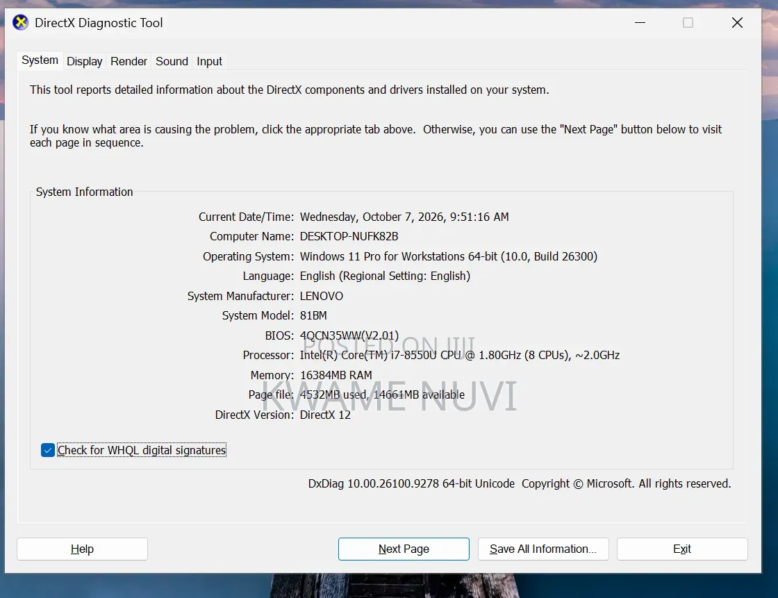Minimize the DirectX Diagnostic Tool window
This screenshot has height=598, width=778.
(640, 23)
